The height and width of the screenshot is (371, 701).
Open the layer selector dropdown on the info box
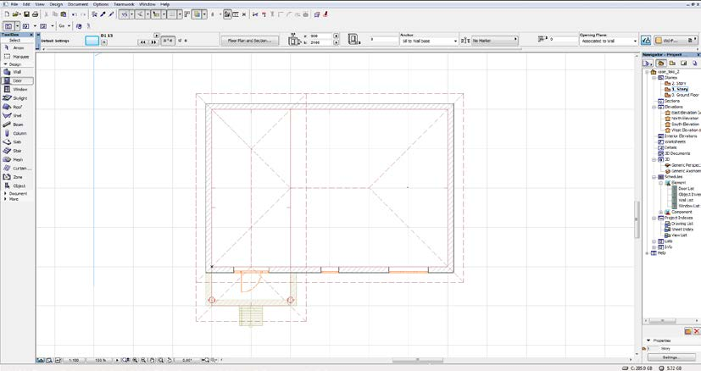point(676,40)
